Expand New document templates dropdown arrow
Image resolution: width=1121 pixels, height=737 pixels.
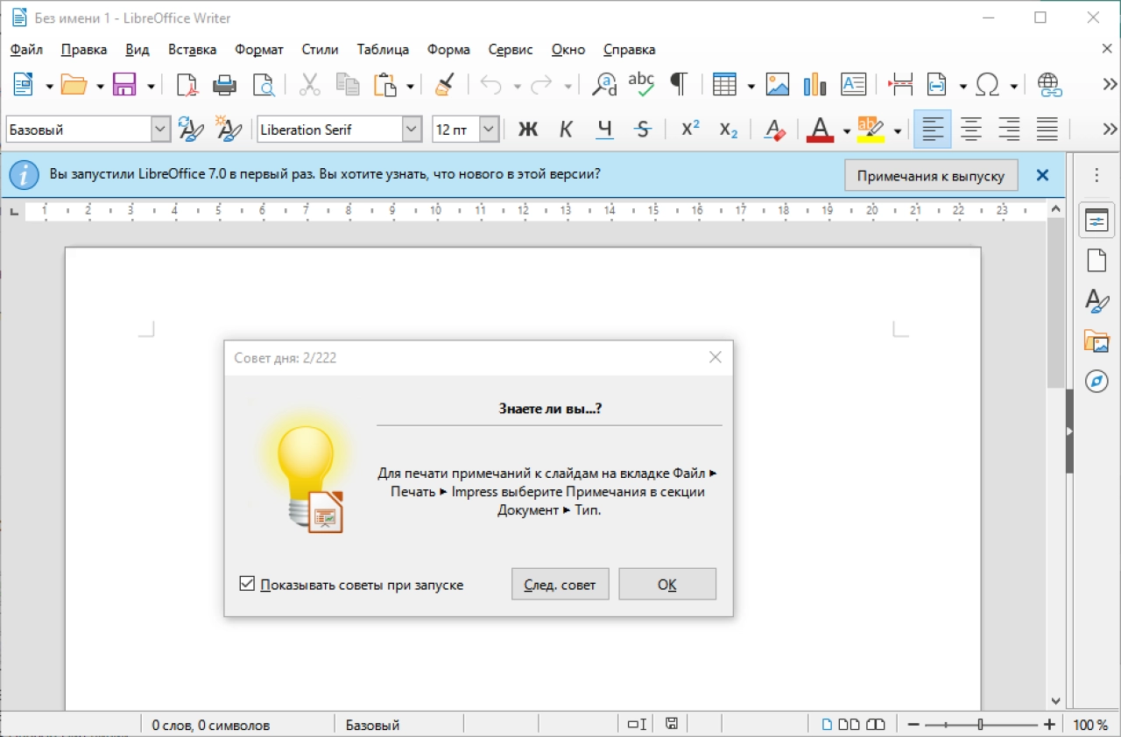pos(49,86)
